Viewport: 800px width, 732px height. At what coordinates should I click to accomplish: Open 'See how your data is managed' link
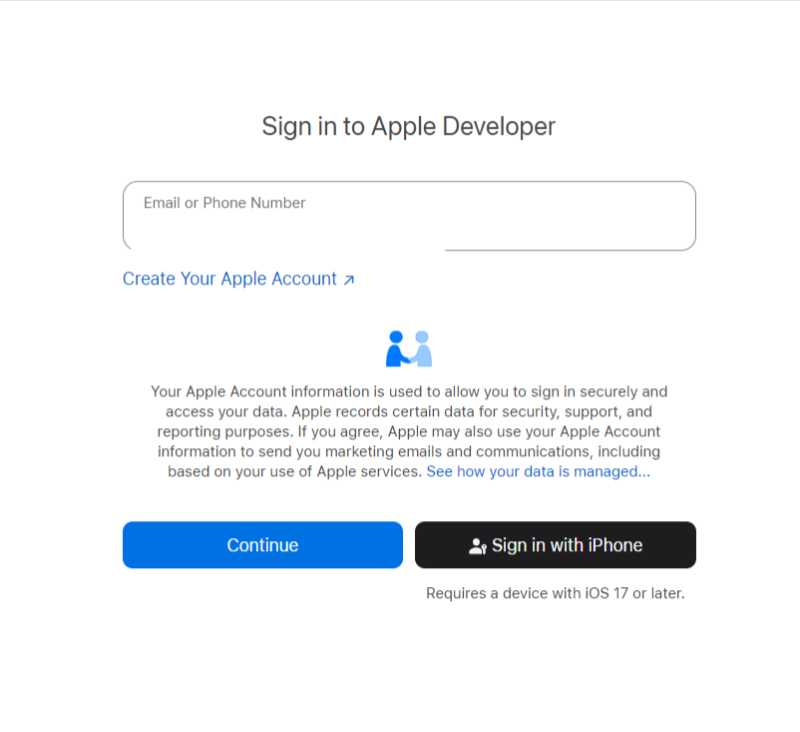[x=539, y=471]
